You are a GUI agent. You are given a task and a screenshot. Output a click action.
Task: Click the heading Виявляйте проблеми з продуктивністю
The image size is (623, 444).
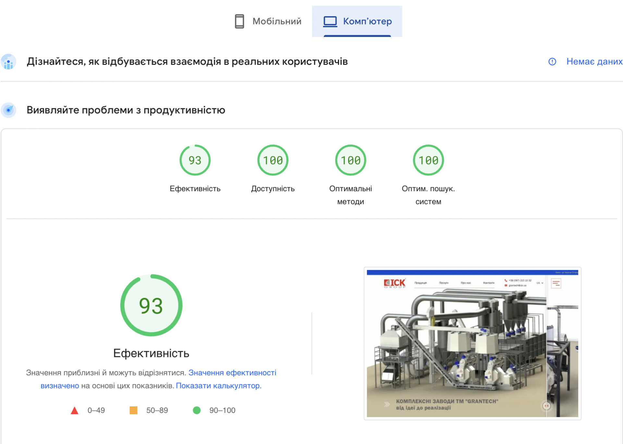pyautogui.click(x=126, y=110)
